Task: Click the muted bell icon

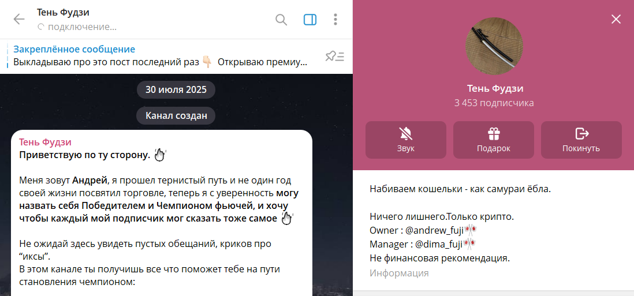Action: point(406,134)
